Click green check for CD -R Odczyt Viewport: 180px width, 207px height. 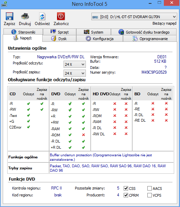(x=28, y=103)
